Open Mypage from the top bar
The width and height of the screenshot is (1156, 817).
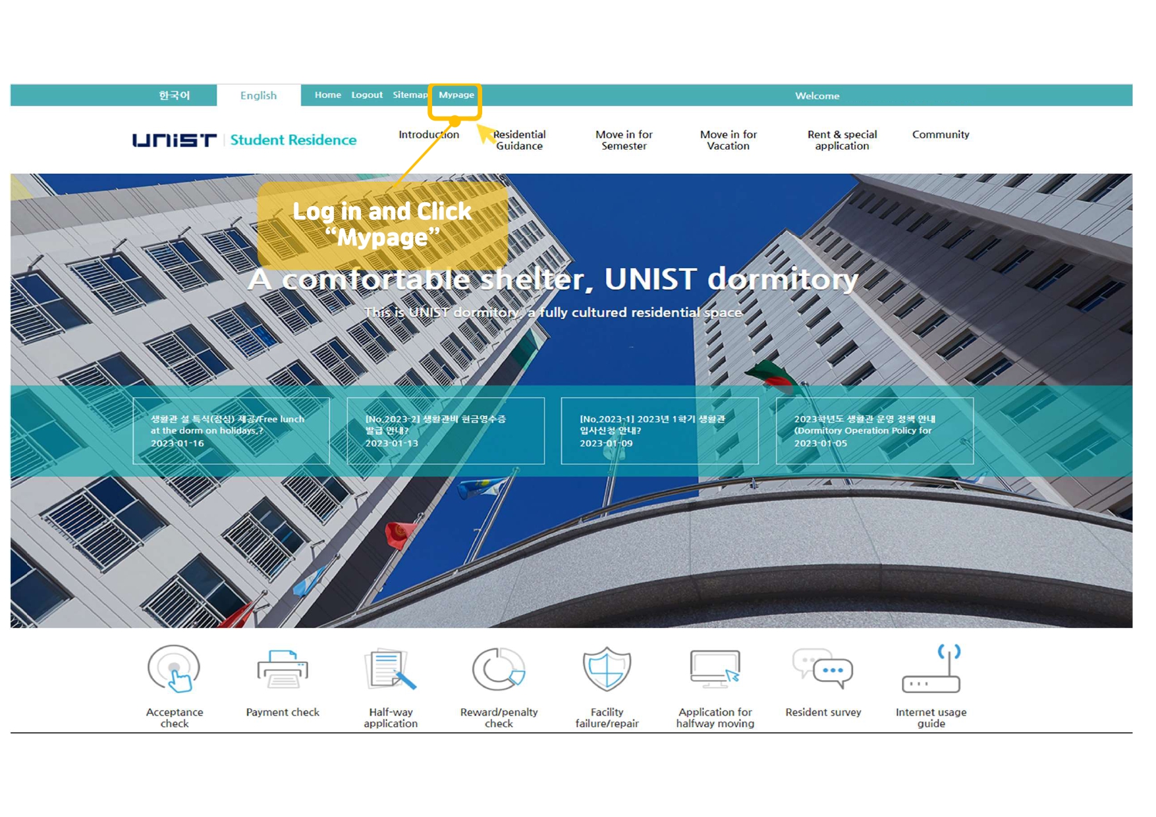pyautogui.click(x=456, y=95)
